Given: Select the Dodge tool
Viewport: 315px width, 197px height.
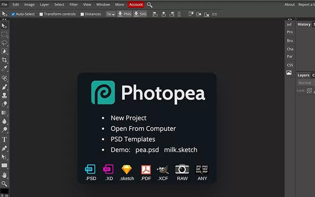Looking at the screenshot, I should tap(4, 130).
